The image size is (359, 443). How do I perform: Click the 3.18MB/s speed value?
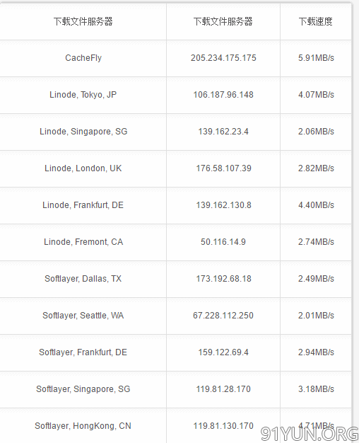coord(316,389)
